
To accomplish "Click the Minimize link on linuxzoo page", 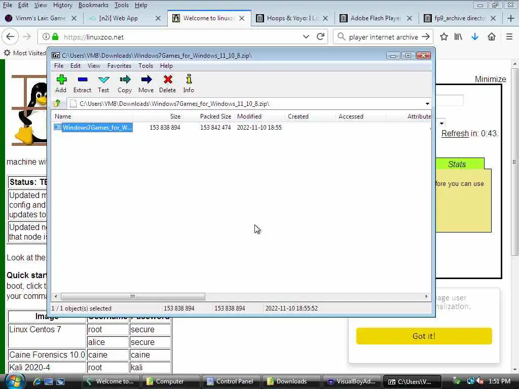I will (490, 79).
